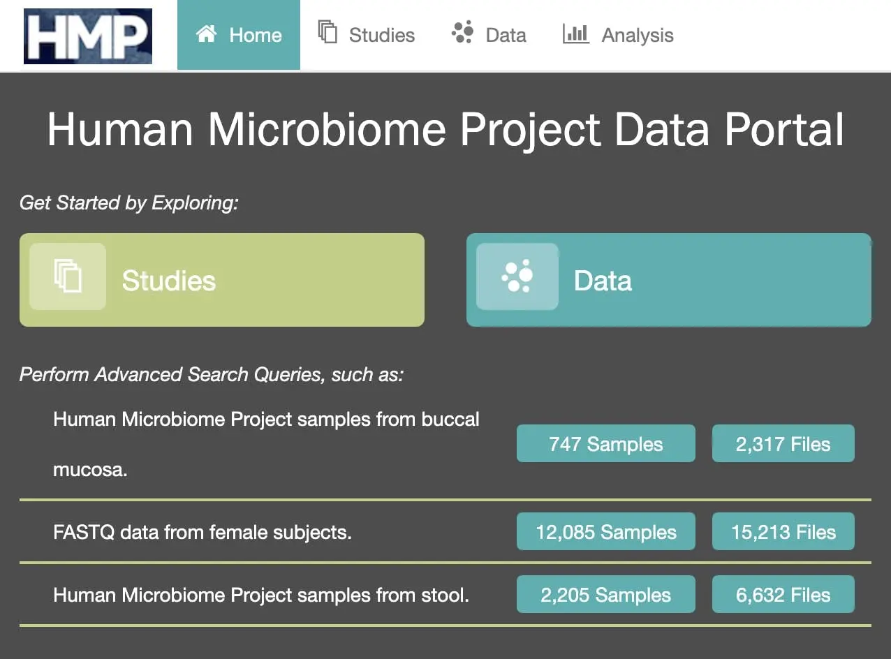This screenshot has width=891, height=659.
Task: Click the house icon in Home tab
Action: point(207,34)
